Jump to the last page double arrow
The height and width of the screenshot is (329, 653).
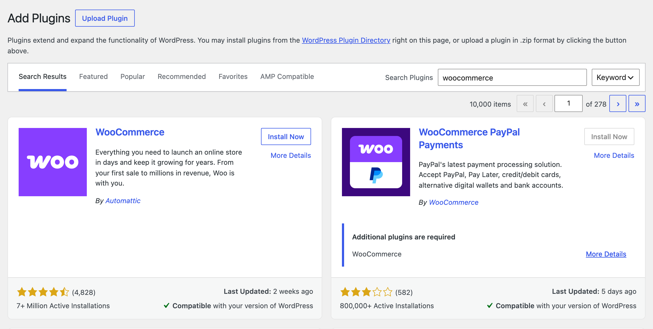[637, 103]
